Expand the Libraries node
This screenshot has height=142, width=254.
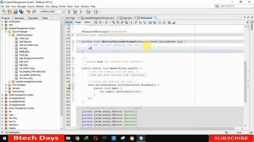[6, 88]
